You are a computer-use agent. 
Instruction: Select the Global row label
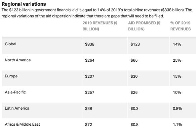(10, 44)
